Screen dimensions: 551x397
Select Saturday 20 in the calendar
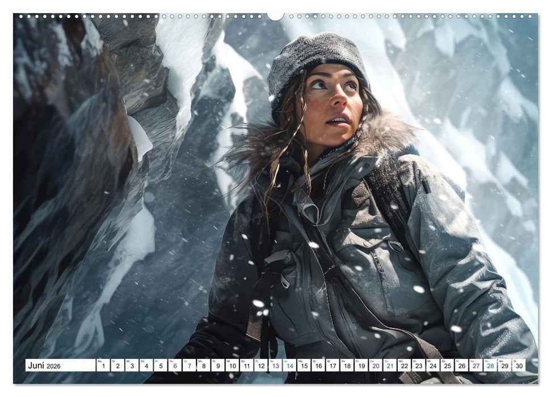coord(375,366)
